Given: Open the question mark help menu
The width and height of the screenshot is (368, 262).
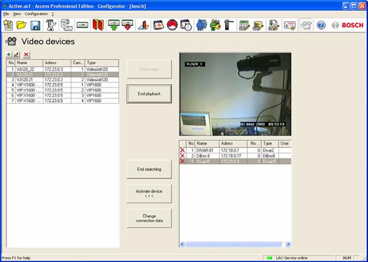Looking at the screenshot, I should [x=53, y=14].
